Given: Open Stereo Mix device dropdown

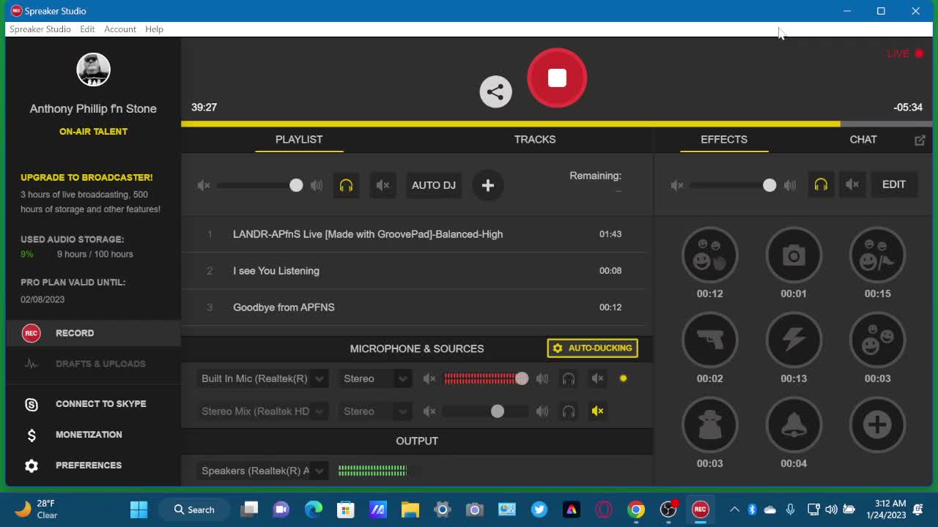Looking at the screenshot, I should [x=262, y=411].
